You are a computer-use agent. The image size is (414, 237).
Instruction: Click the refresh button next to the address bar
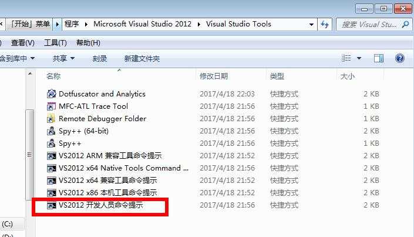click(325, 24)
